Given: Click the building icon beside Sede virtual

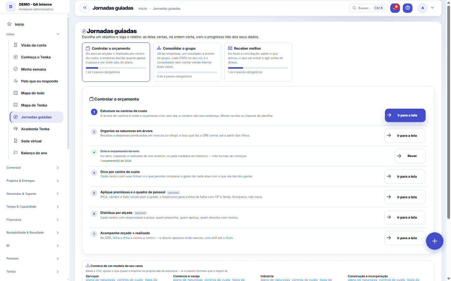Looking at the screenshot, I should click(16, 141).
